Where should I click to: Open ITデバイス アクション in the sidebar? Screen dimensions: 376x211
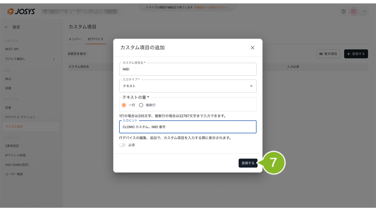coord(20,117)
